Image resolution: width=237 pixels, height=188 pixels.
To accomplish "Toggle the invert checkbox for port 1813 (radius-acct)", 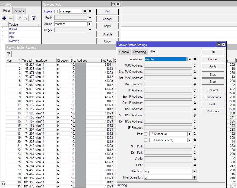I will (x=146, y=140).
